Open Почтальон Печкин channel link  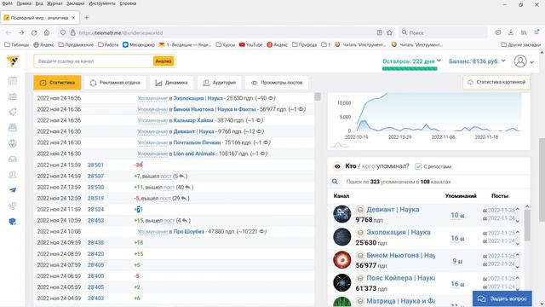pyautogui.click(x=197, y=142)
